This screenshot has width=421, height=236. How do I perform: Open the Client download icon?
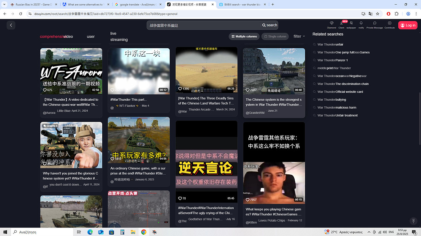tap(341, 25)
